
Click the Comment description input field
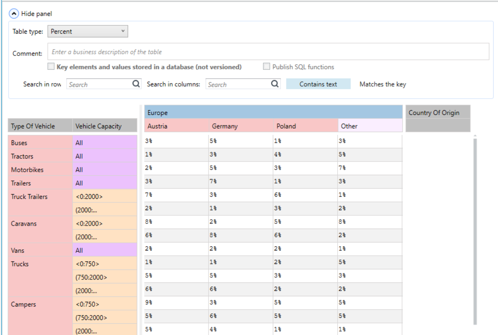[268, 52]
